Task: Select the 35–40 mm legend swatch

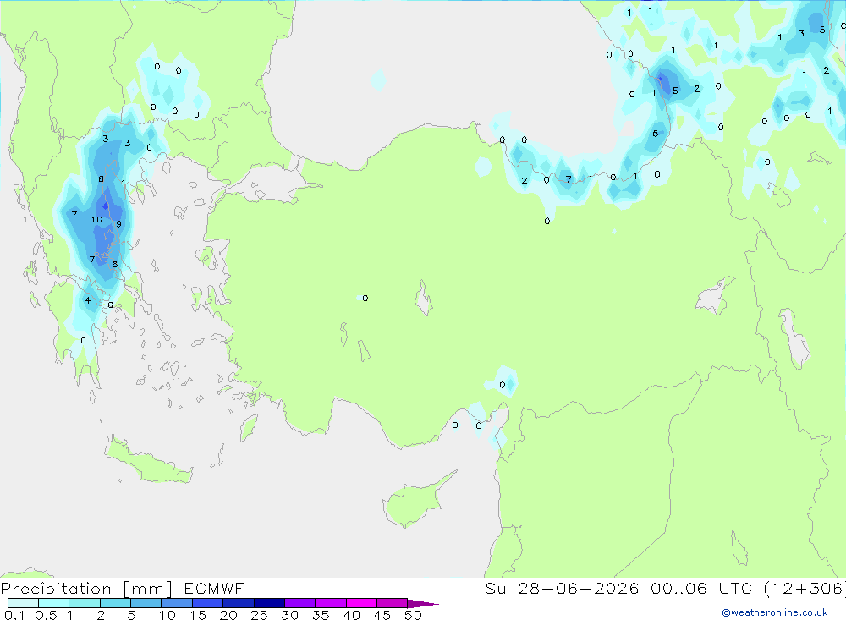Action: coord(331,603)
